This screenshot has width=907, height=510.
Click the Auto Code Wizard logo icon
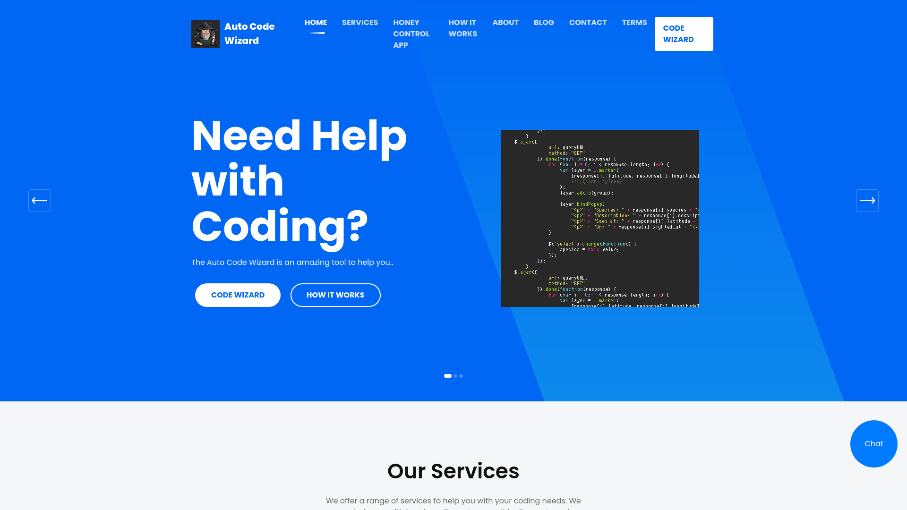(x=205, y=34)
